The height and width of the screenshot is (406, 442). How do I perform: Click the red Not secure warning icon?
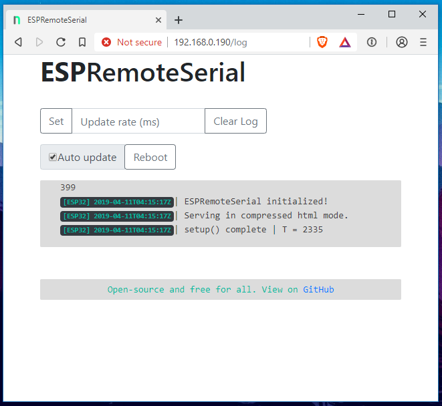[x=106, y=42]
